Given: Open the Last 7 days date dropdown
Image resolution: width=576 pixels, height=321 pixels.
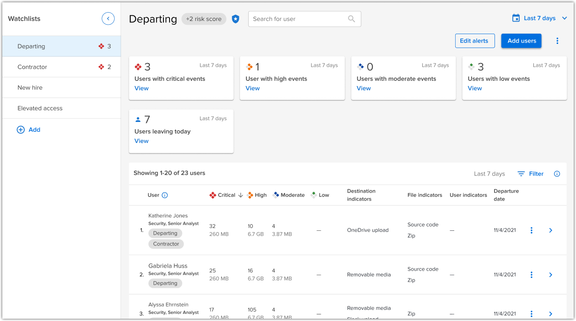Looking at the screenshot, I should coord(539,18).
